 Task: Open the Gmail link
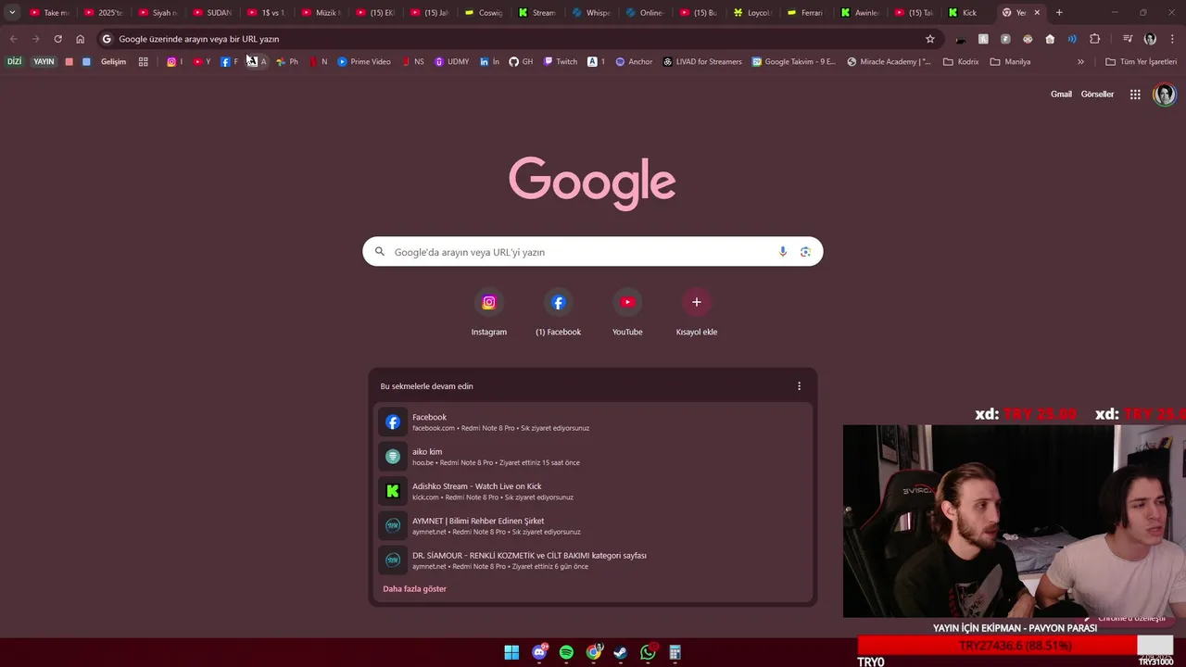1061,94
